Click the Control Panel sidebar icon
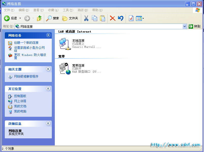 click(10, 96)
